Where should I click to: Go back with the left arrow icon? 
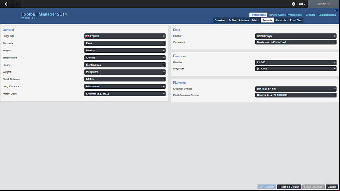pos(6,4)
